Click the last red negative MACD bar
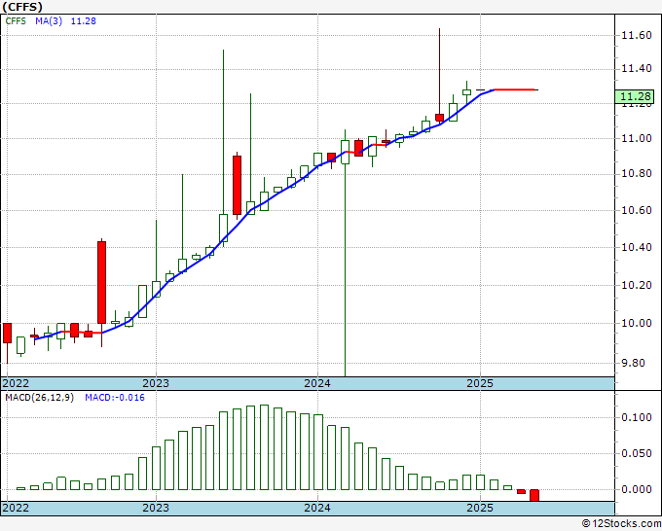The width and height of the screenshot is (662, 531). pyautogui.click(x=534, y=495)
